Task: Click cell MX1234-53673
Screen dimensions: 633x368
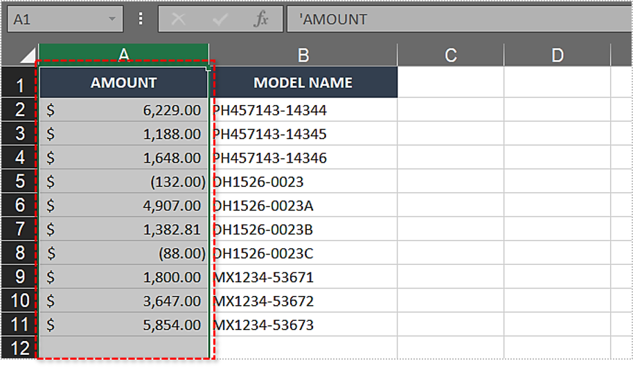Action: tap(303, 324)
